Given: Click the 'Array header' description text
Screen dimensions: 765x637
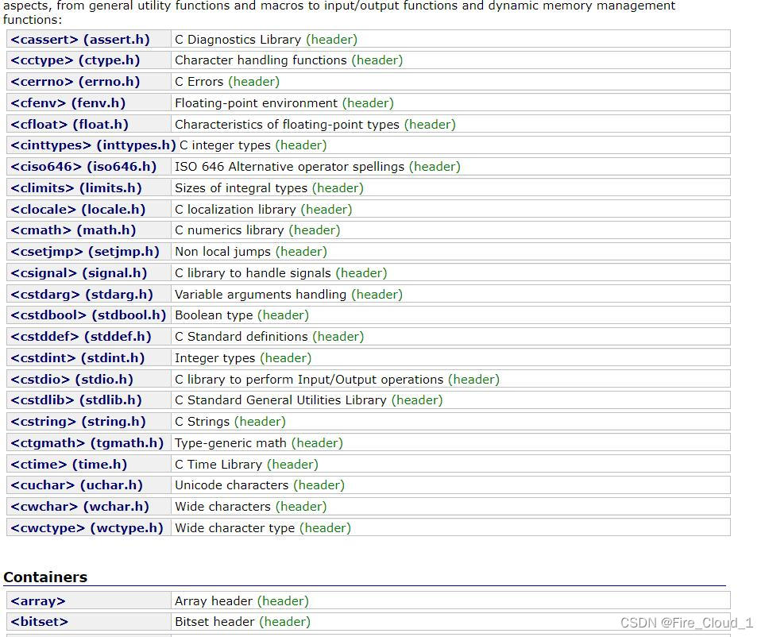Looking at the screenshot, I should [214, 601].
